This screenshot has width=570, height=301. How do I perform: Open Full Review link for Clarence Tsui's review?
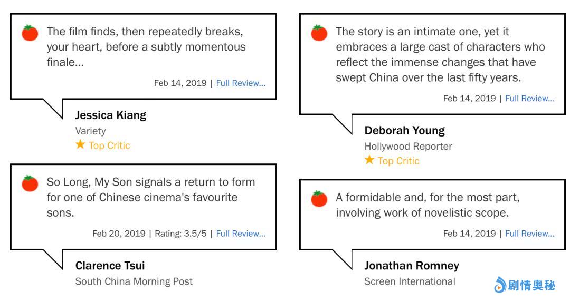point(241,234)
